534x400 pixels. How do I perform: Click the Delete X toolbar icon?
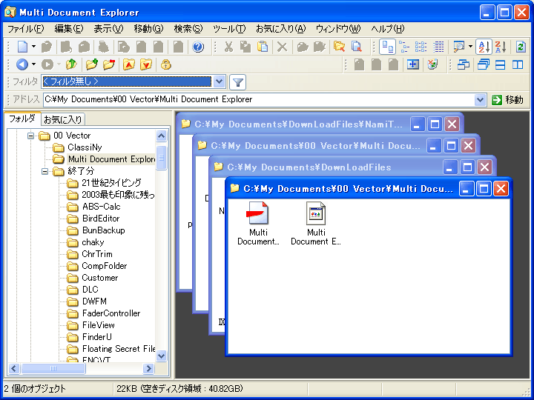[282, 47]
